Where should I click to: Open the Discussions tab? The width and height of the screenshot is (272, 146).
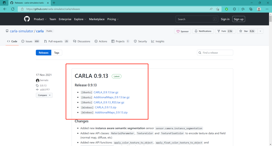pyautogui.click(x=82, y=41)
